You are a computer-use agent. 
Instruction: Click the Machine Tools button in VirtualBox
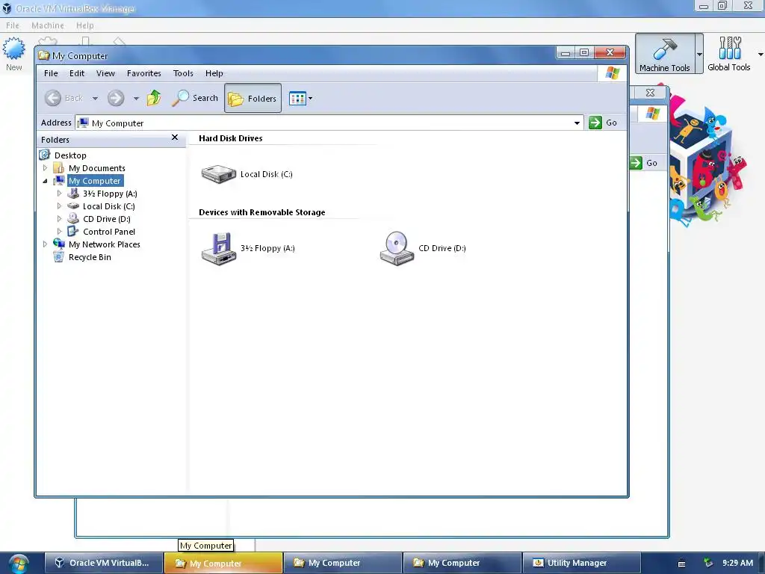pyautogui.click(x=664, y=54)
